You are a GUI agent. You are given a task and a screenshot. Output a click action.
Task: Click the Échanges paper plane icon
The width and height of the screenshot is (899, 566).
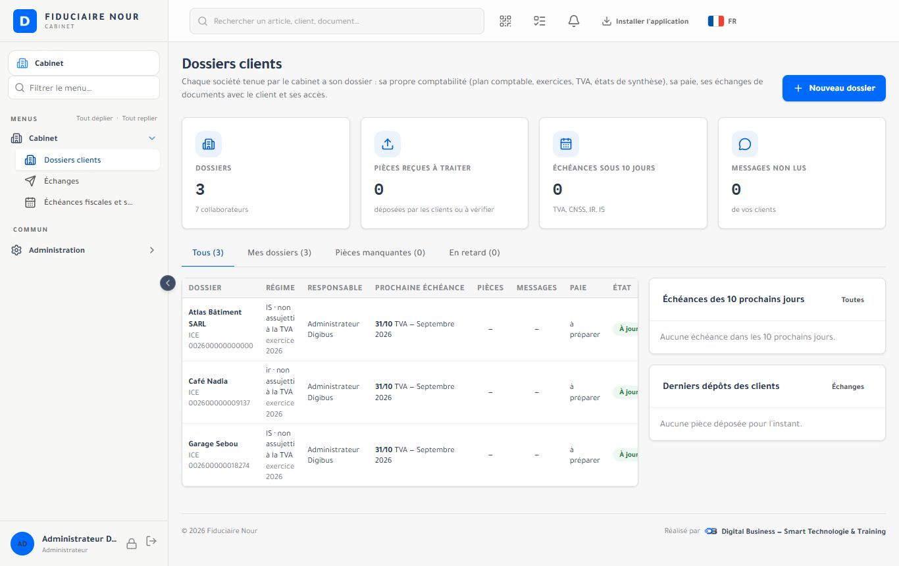[x=30, y=181]
